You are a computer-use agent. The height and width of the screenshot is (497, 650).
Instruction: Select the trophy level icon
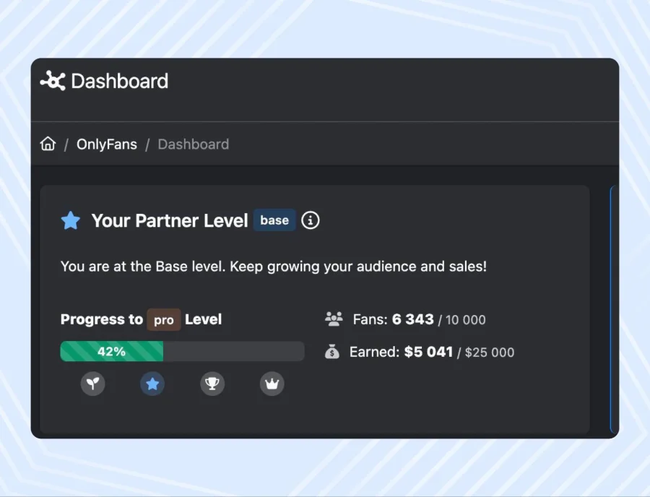[x=212, y=384]
